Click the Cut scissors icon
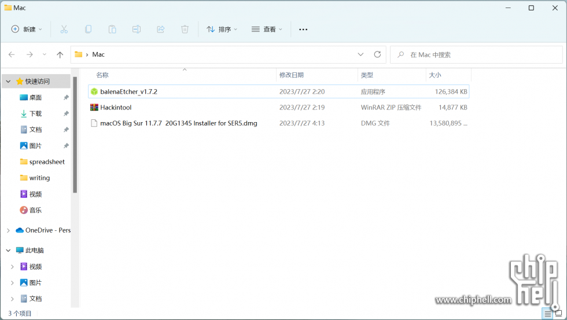Screen dimensions: 567x320 click(x=64, y=30)
